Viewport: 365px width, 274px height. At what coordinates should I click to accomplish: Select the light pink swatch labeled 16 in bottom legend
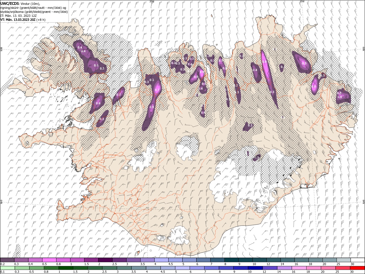tap(299, 268)
